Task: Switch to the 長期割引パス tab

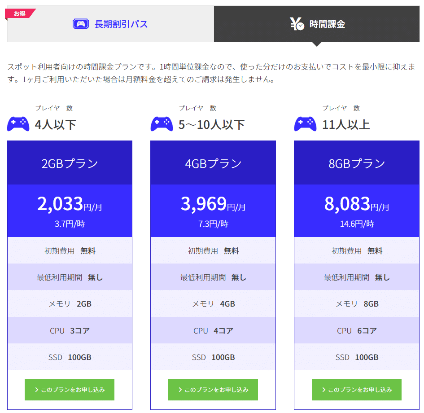Action: [x=110, y=24]
